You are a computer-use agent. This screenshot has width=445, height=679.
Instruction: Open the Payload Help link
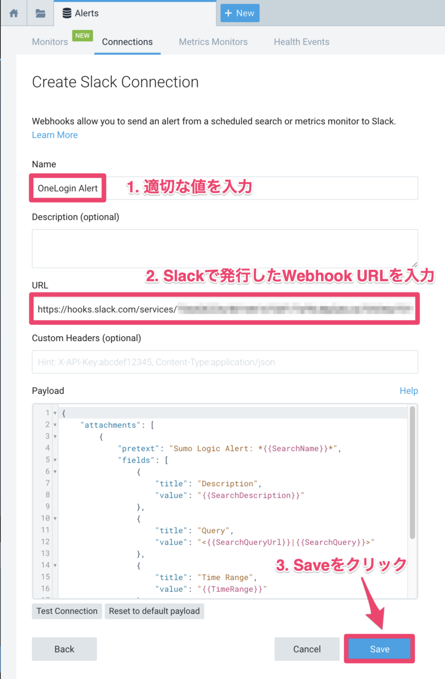tap(409, 390)
